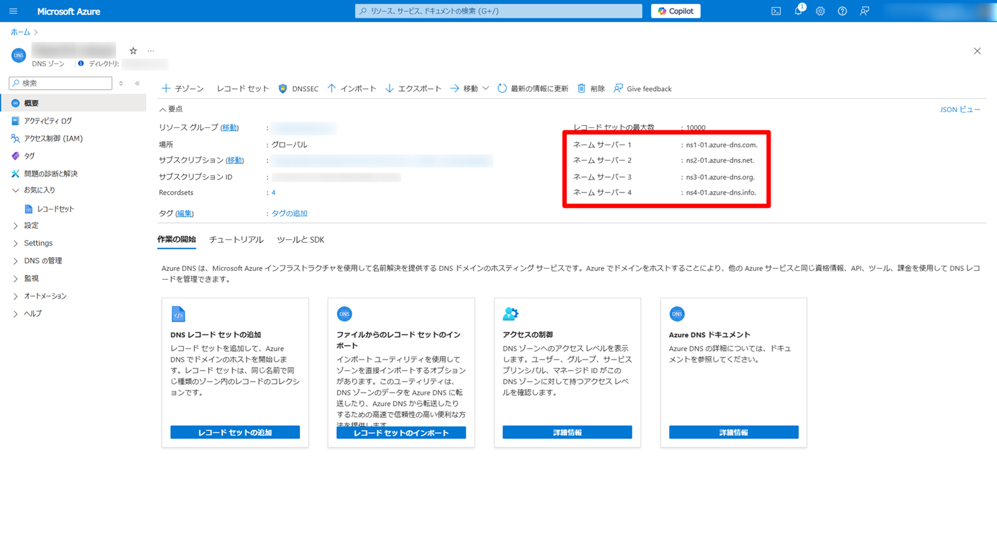The image size is (997, 560).
Task: Click the delete trash can icon
Action: tap(582, 89)
